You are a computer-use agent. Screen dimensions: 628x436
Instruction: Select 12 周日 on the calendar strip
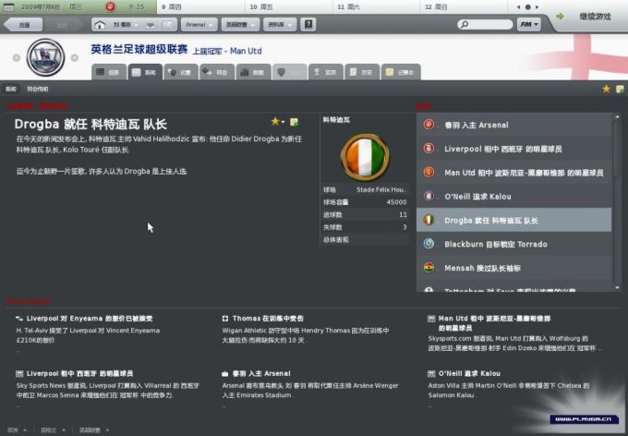pos(464,6)
